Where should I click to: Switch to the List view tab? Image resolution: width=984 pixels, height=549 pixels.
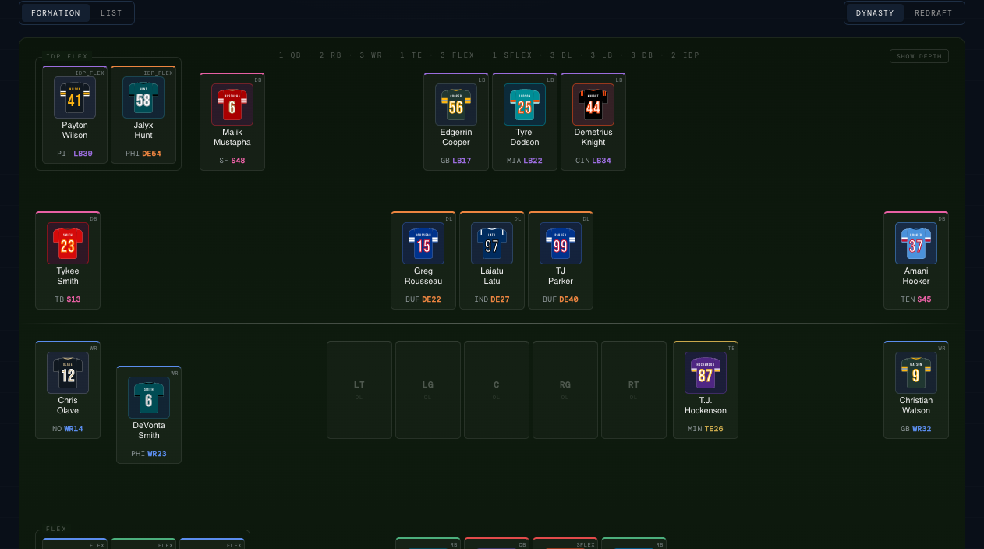[111, 13]
